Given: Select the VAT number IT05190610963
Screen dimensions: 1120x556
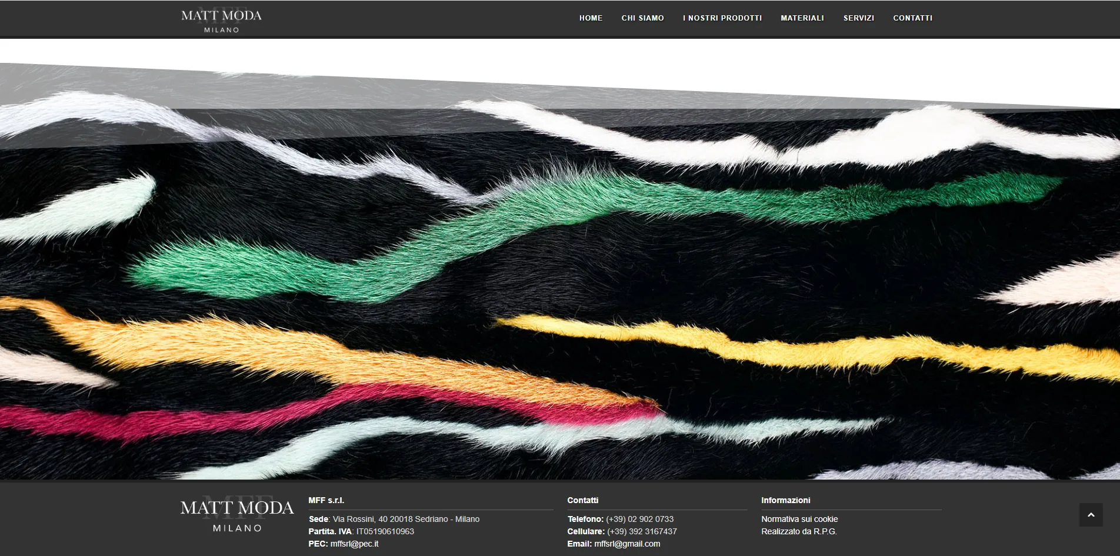Looking at the screenshot, I should [385, 531].
